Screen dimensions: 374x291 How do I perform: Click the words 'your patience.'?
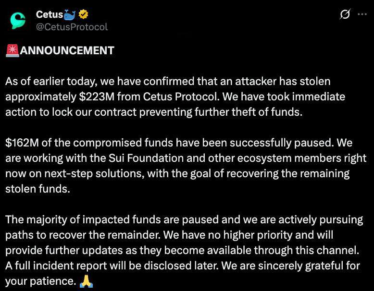(x=40, y=281)
